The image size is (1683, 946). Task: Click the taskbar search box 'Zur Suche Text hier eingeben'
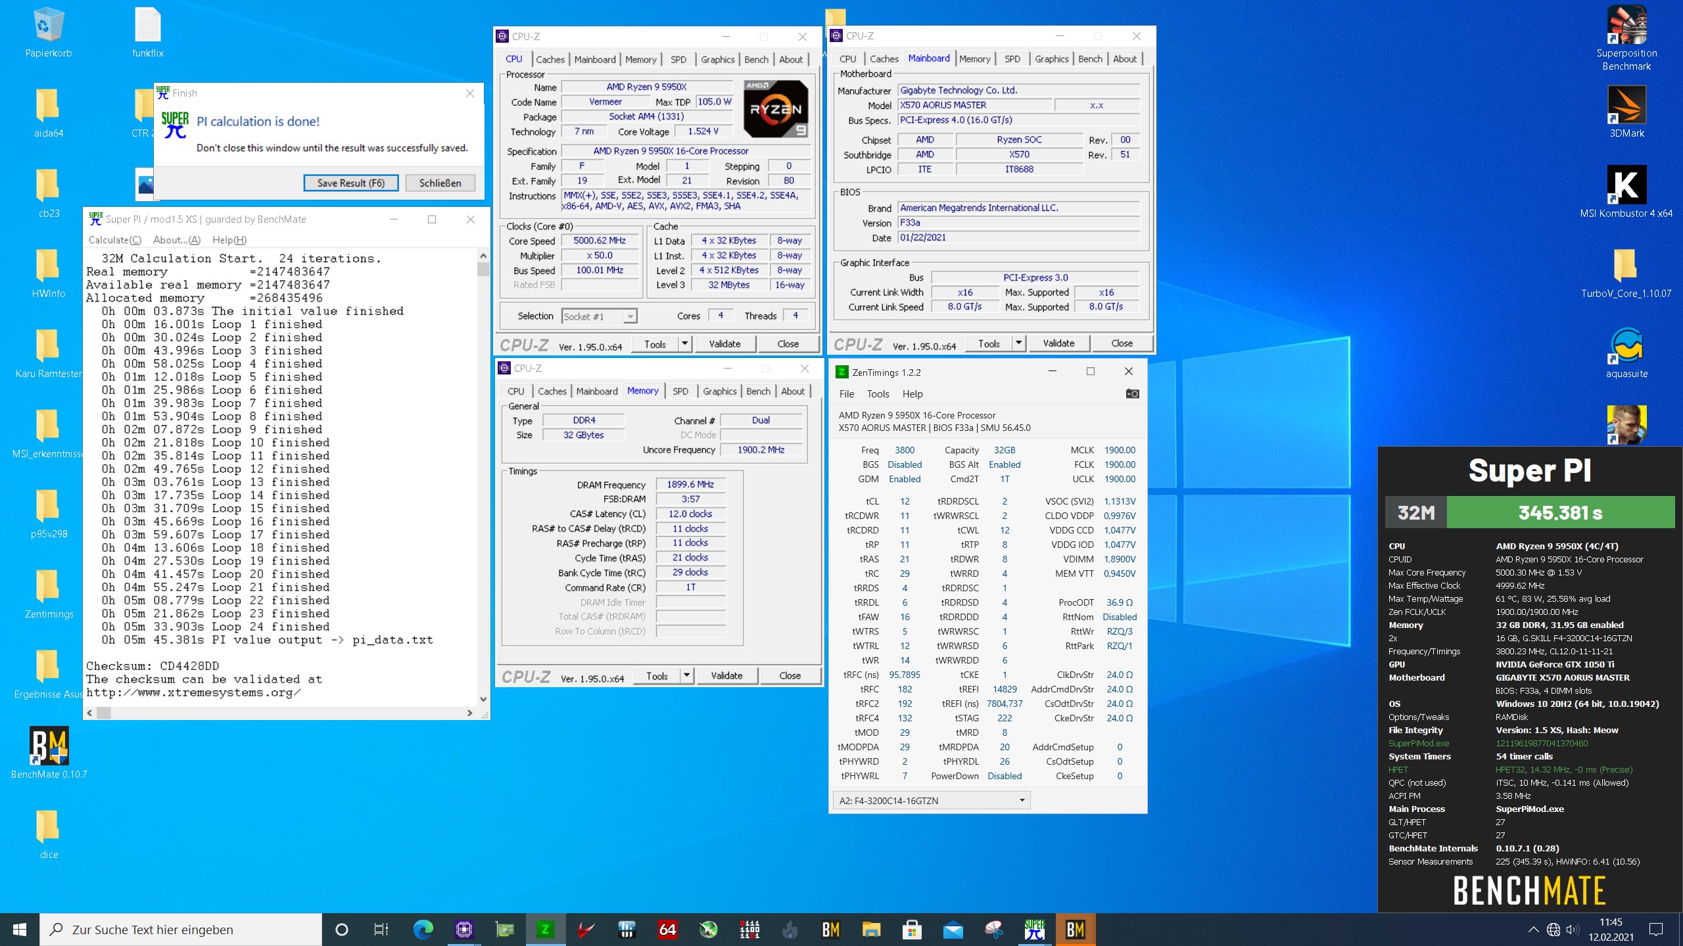pos(181,930)
